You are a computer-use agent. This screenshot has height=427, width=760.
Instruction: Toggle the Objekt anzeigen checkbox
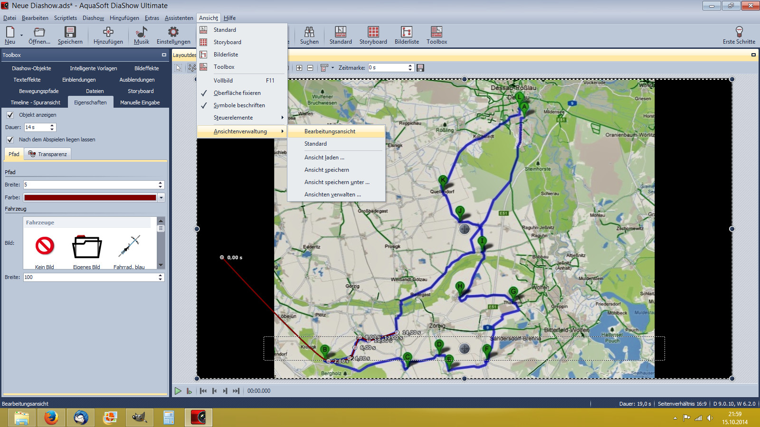click(10, 115)
